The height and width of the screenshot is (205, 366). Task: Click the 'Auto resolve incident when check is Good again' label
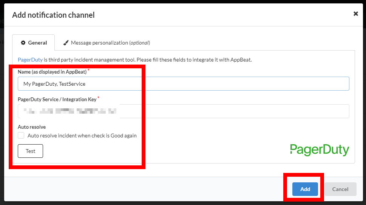pyautogui.click(x=82, y=136)
